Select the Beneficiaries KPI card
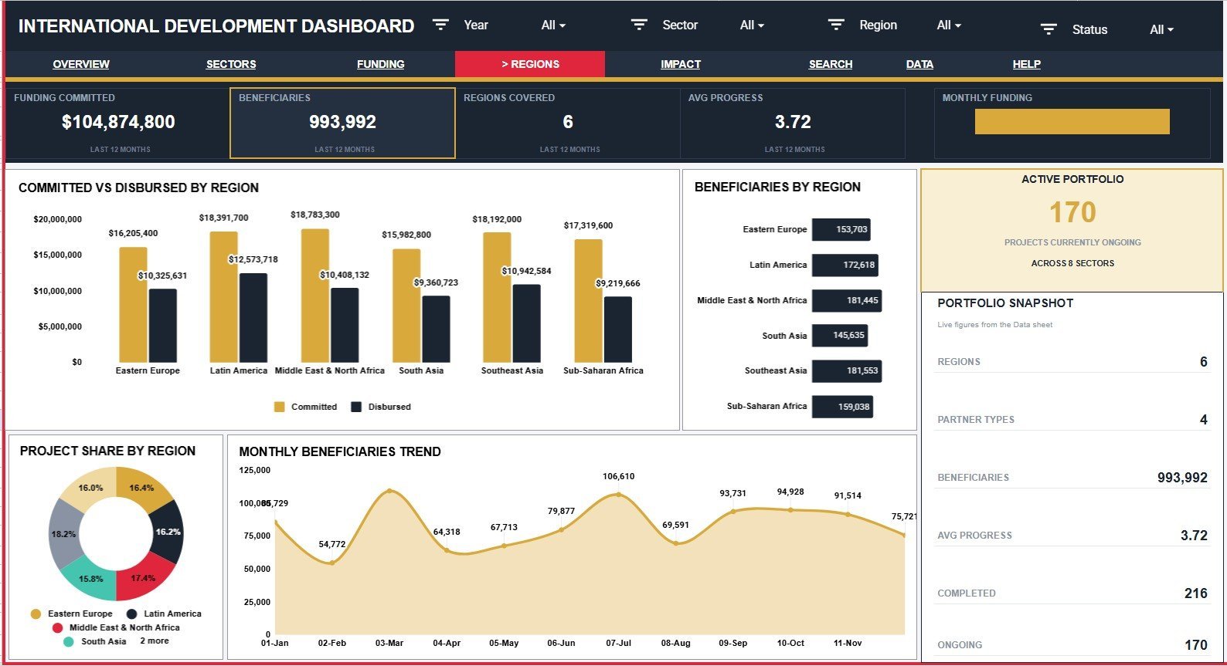 [x=342, y=123]
